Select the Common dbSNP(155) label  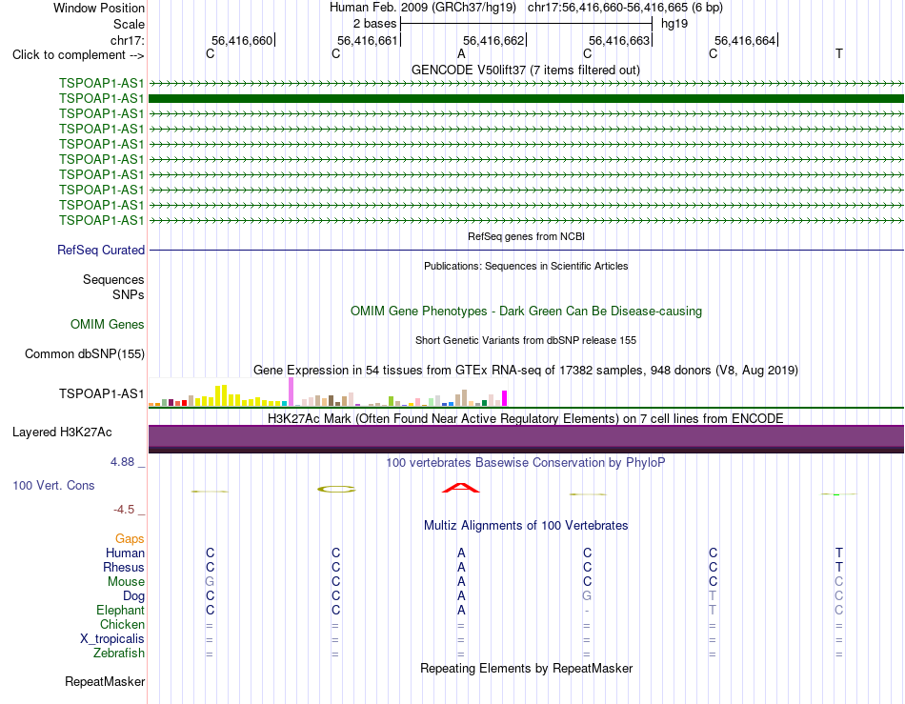point(85,353)
